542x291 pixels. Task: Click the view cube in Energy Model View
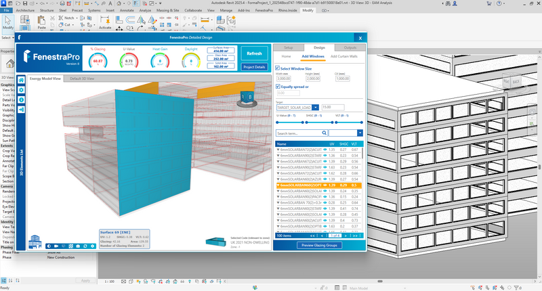tap(247, 99)
